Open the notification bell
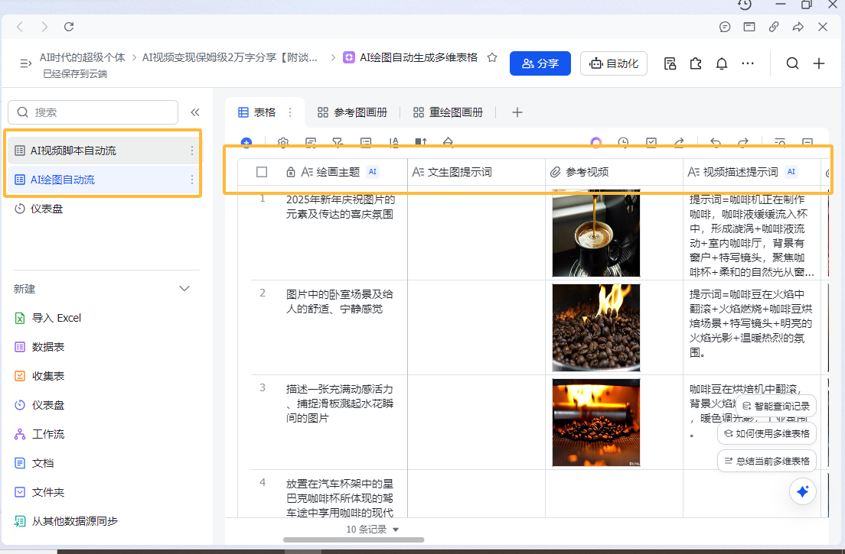The height and width of the screenshot is (554, 845). click(722, 63)
